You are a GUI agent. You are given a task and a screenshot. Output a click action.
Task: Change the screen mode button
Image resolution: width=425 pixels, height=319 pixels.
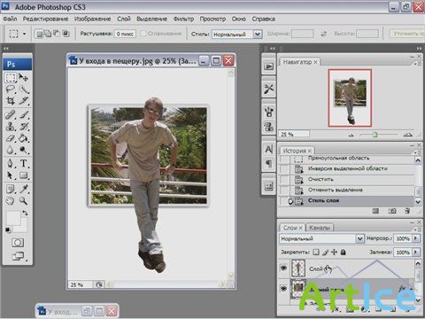18,256
